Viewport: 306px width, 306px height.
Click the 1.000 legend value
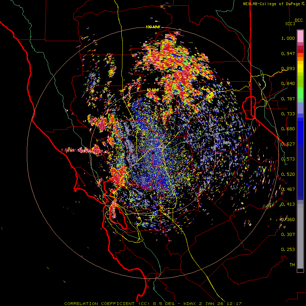coord(288,38)
